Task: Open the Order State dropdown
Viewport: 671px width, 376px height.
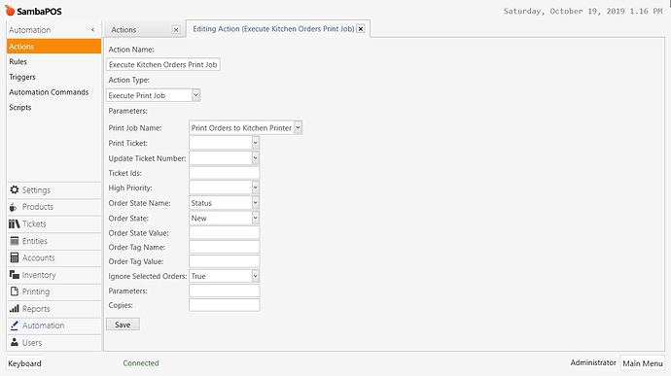Action: click(255, 219)
